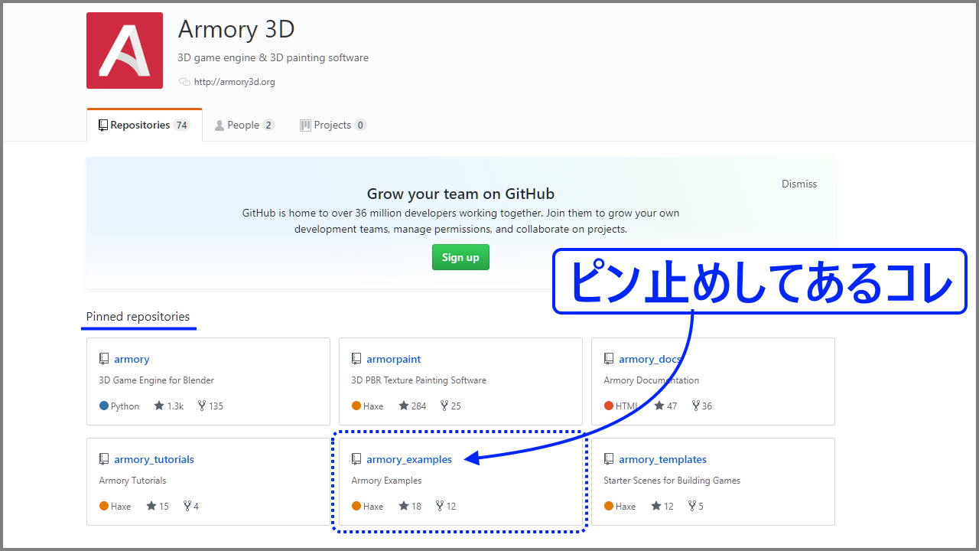Click the star icon on the armorpaint card

coord(403,406)
